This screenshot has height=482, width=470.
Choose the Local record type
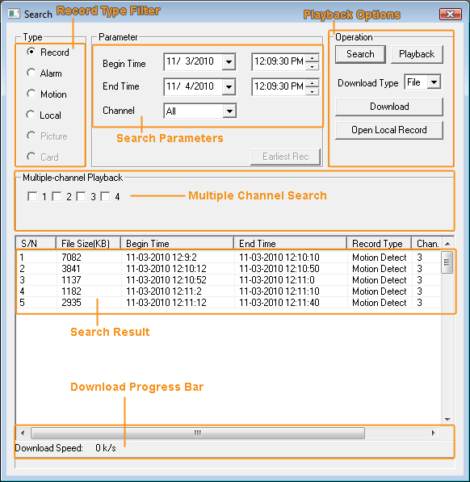[31, 115]
